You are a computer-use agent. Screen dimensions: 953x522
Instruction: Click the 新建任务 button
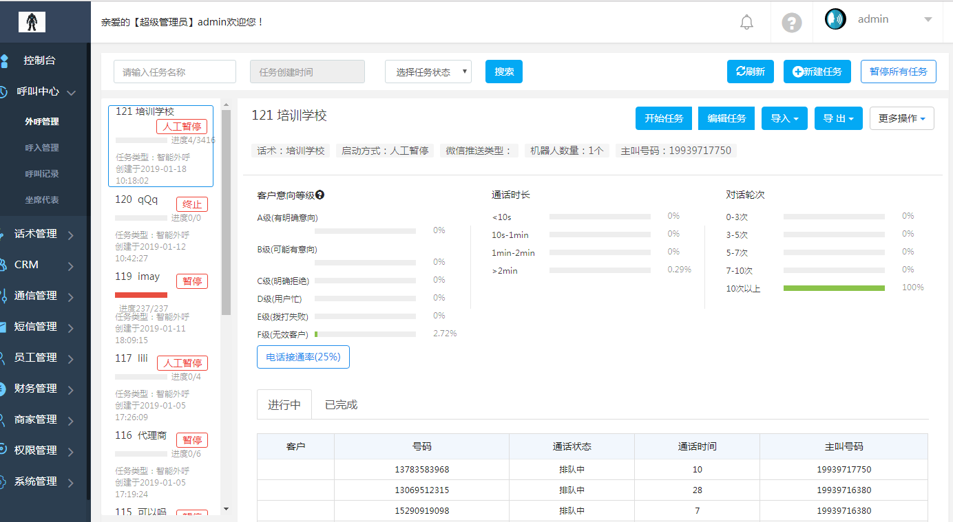click(817, 72)
